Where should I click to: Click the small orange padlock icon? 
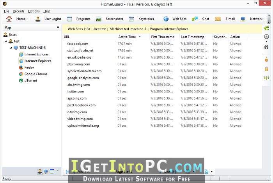266,60
